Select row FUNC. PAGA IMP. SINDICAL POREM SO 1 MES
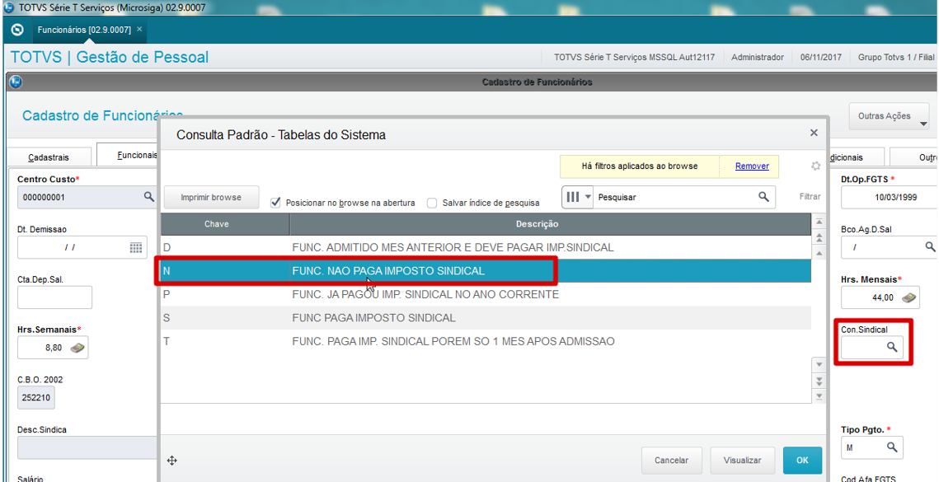Screen dimensions: 939x482 486,341
